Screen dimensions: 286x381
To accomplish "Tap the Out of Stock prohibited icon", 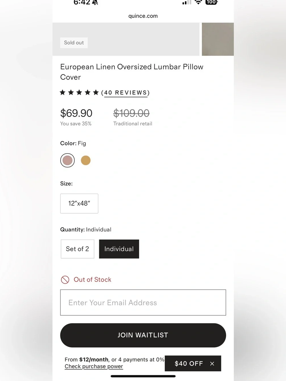I will tap(65, 280).
